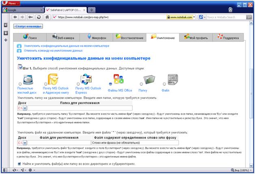Select the Почту MS Outlook Express radio button
This screenshot has height=174, width=255.
78,84
